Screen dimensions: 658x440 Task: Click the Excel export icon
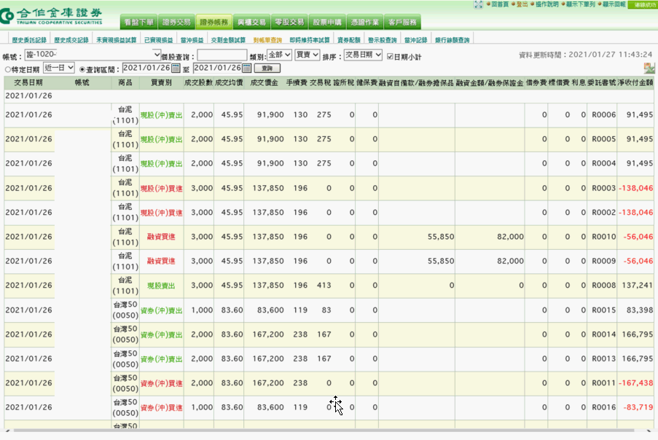tap(649, 68)
